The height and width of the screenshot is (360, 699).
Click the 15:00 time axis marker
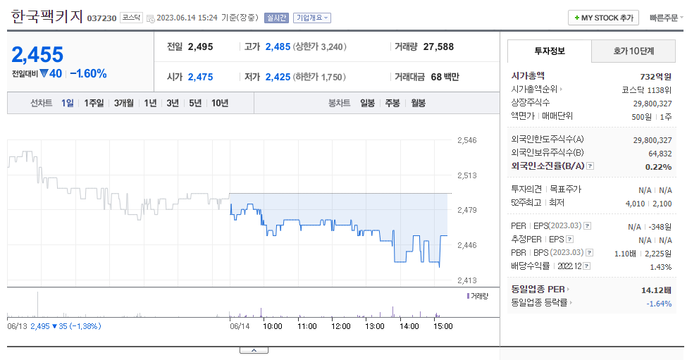click(x=443, y=326)
